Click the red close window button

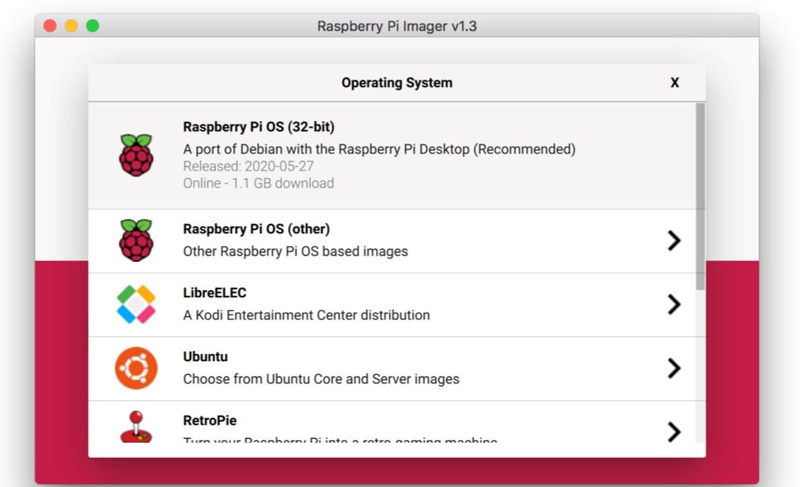tap(50, 25)
